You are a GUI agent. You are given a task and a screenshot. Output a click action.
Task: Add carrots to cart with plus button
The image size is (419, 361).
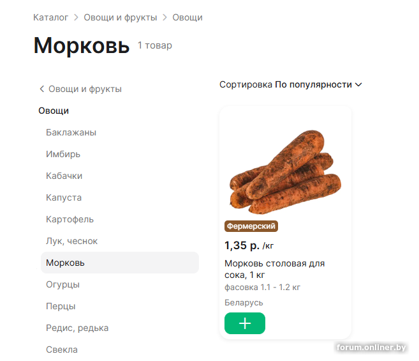pyautogui.click(x=245, y=323)
